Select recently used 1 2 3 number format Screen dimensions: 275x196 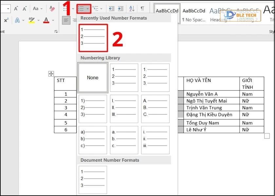tap(93, 36)
